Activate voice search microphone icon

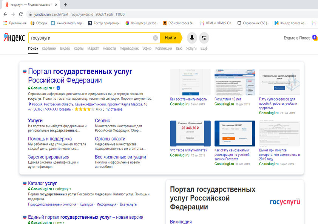tap(192, 38)
